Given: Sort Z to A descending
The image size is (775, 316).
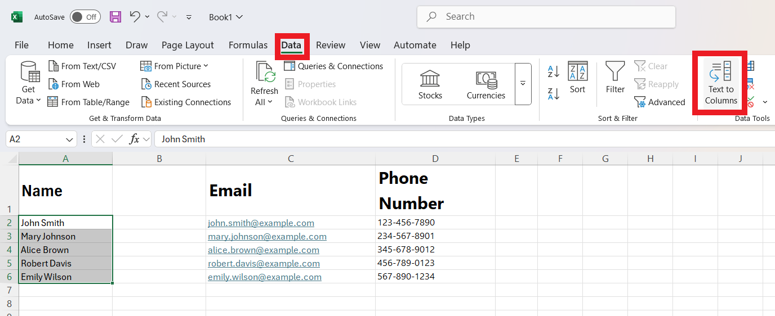Looking at the screenshot, I should tap(553, 94).
